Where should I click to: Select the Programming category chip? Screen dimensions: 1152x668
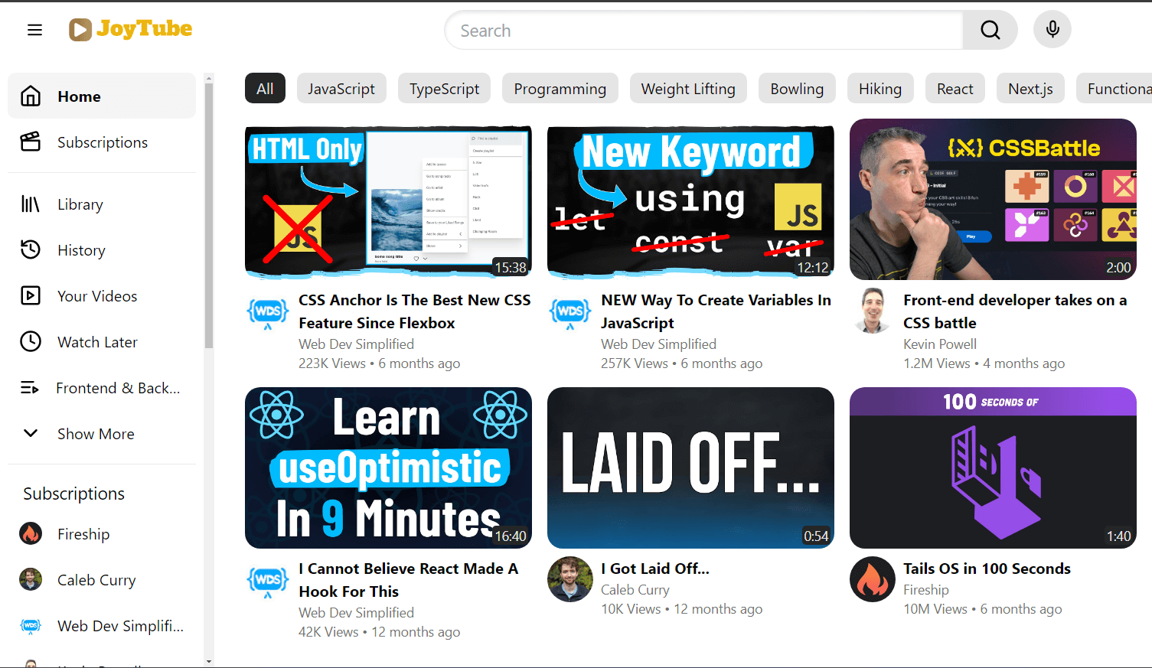click(560, 89)
